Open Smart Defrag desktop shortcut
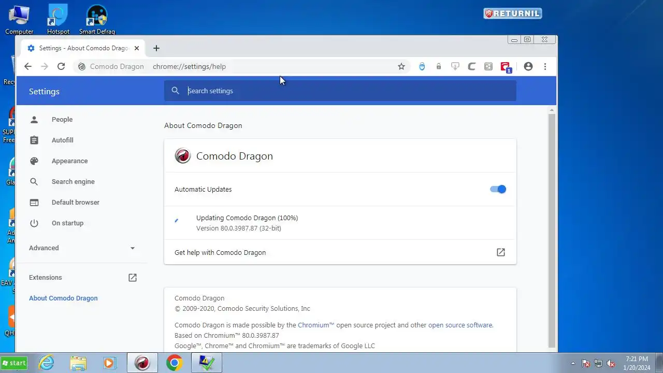Screen dimensions: 663x373 (x=97, y=20)
